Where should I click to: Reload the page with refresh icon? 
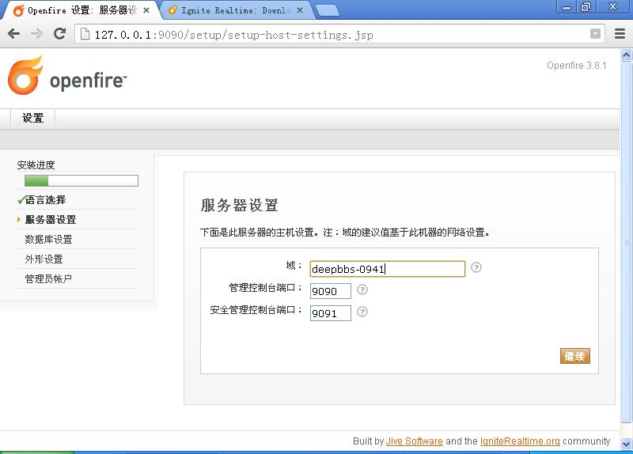pyautogui.click(x=60, y=33)
